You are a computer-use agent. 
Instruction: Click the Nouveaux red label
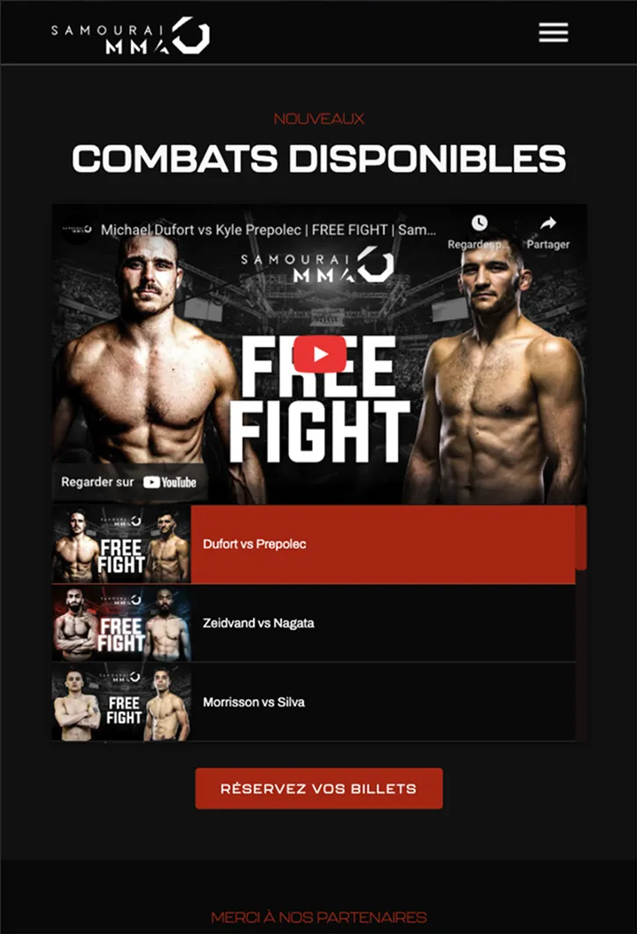coord(319,119)
